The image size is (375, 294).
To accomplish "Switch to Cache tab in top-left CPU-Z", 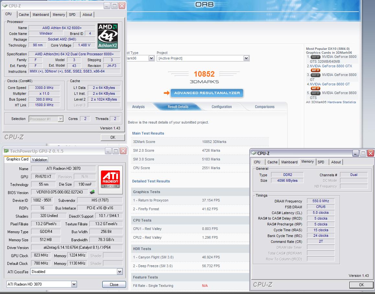I will [x=24, y=15].
